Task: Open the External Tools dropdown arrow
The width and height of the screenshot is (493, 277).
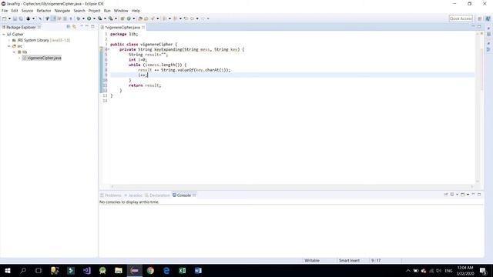Action: (116, 18)
